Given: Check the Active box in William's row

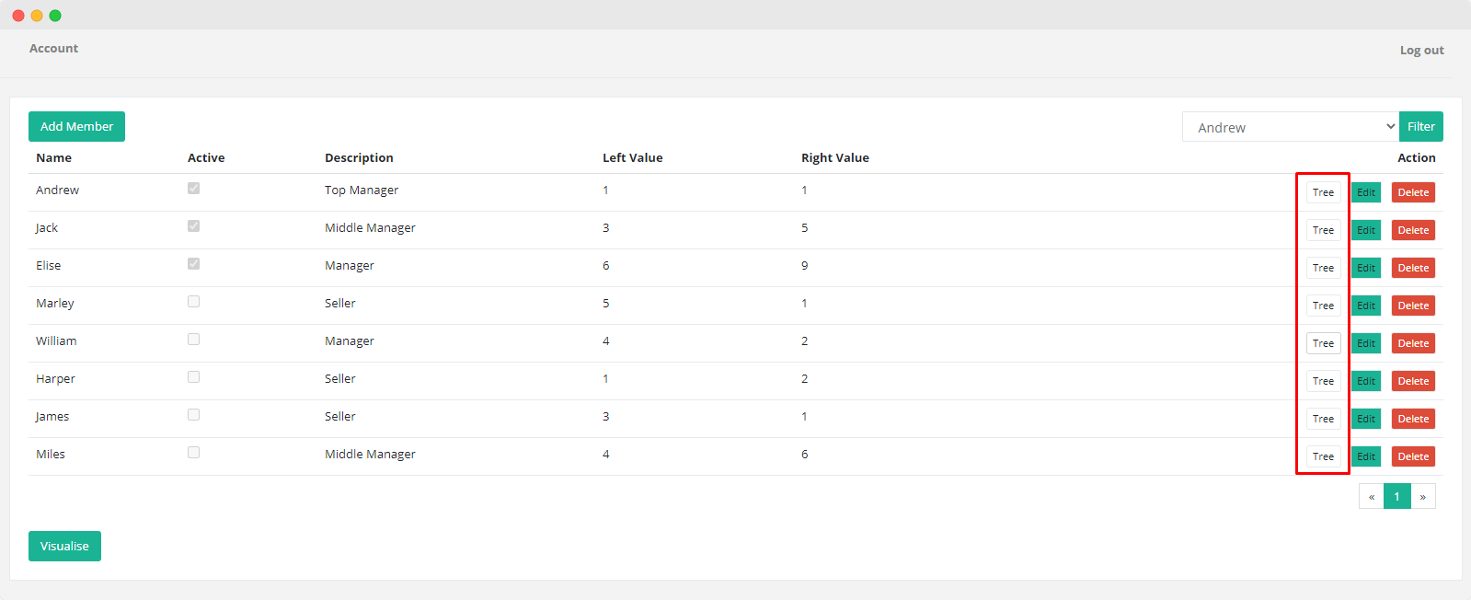Looking at the screenshot, I should 193,340.
